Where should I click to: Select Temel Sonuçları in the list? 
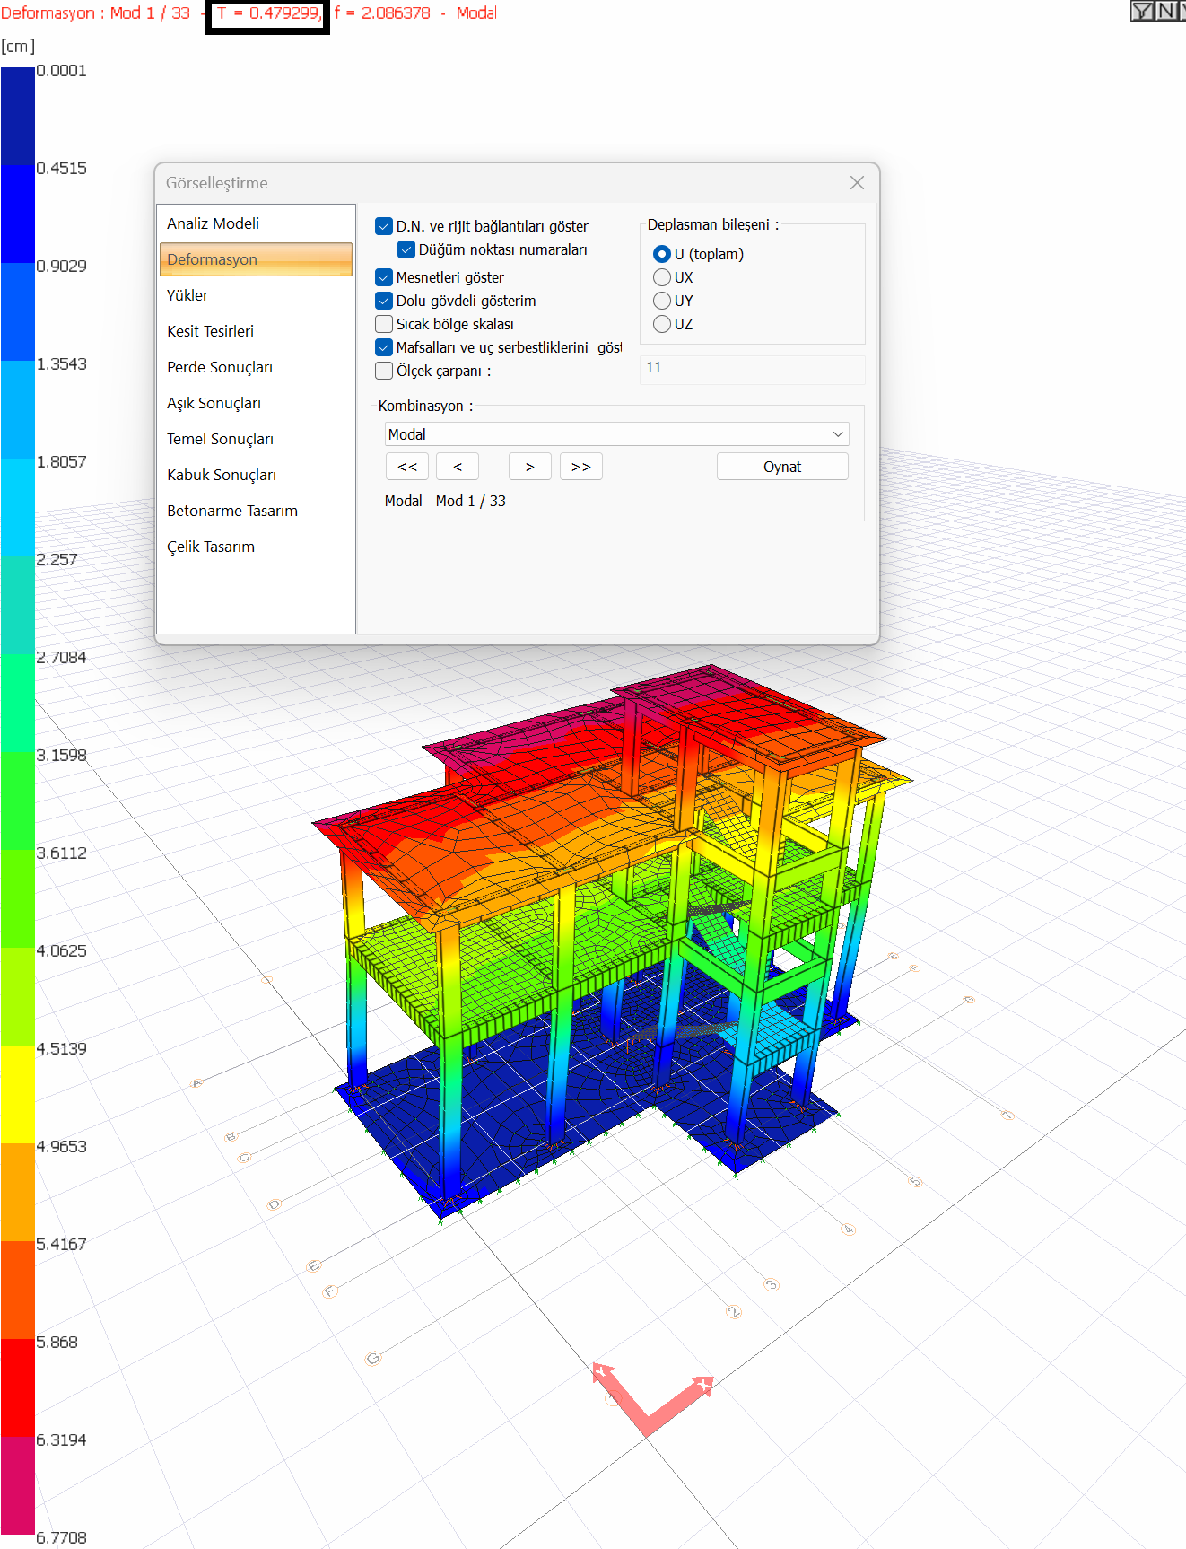pyautogui.click(x=256, y=439)
